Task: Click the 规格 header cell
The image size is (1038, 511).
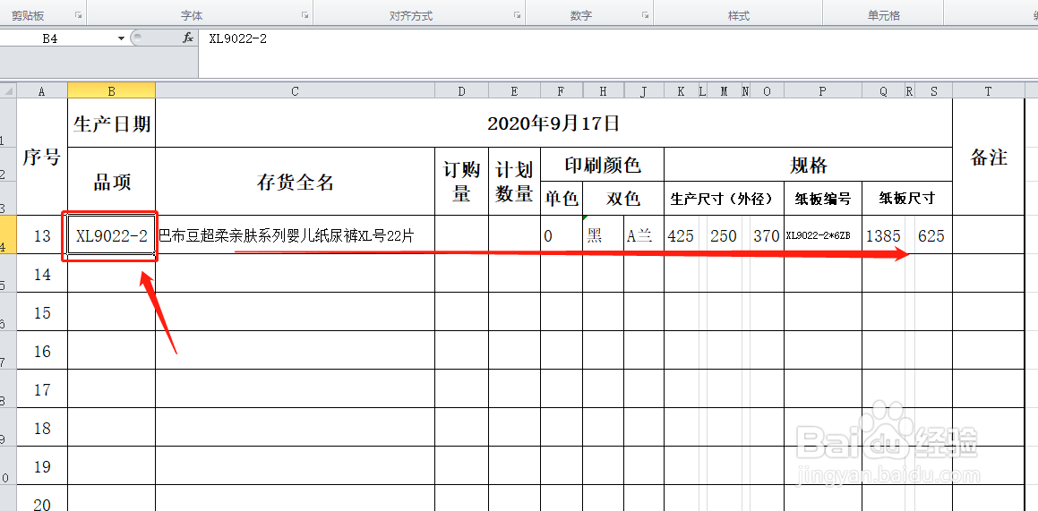Action: (x=808, y=164)
